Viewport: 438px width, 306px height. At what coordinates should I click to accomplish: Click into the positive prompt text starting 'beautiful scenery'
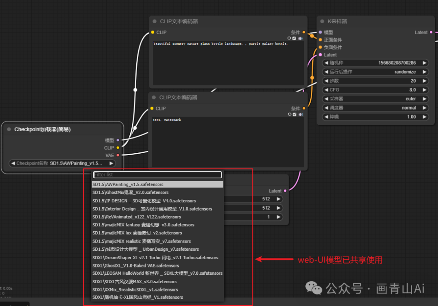(228, 63)
